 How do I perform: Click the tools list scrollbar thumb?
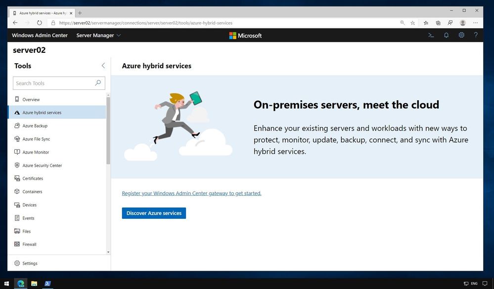coord(108,130)
